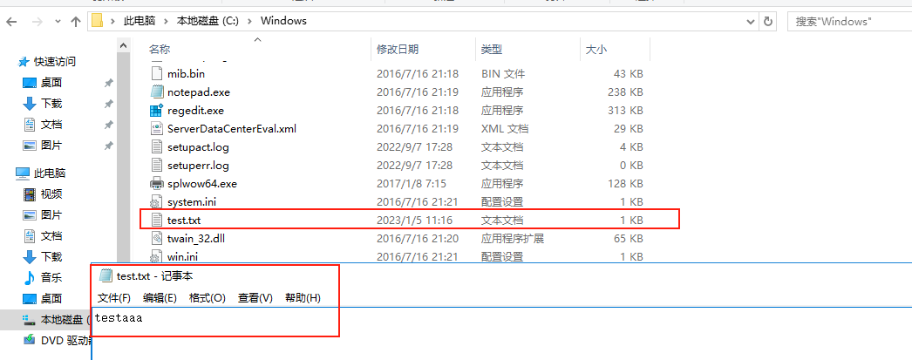Click the setupact.log file icon
This screenshot has height=360, width=912.
point(156,147)
